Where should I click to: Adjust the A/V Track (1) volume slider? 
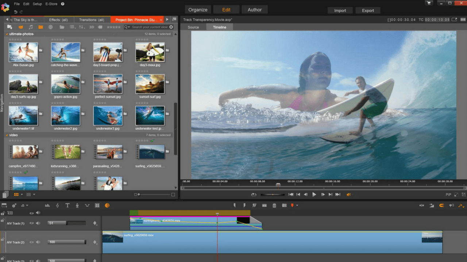(67, 223)
